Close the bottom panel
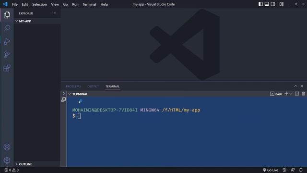This screenshot has height=173, width=307. coord(302,86)
